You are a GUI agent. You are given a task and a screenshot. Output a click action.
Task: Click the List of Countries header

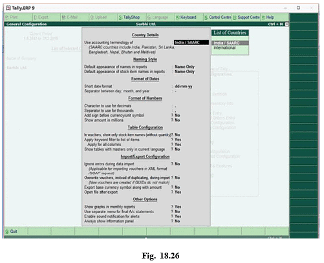click(x=230, y=33)
